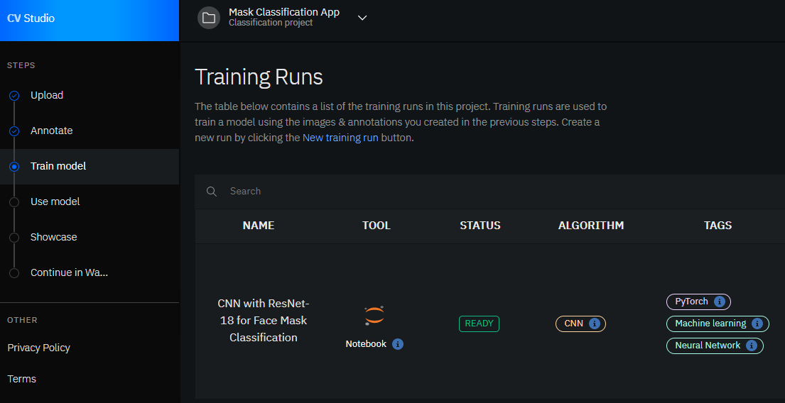
Task: Click the project folder icon
Action: (209, 18)
